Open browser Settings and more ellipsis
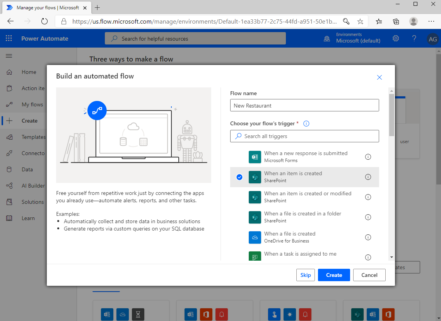Viewport: 441px width, 321px height. (431, 21)
